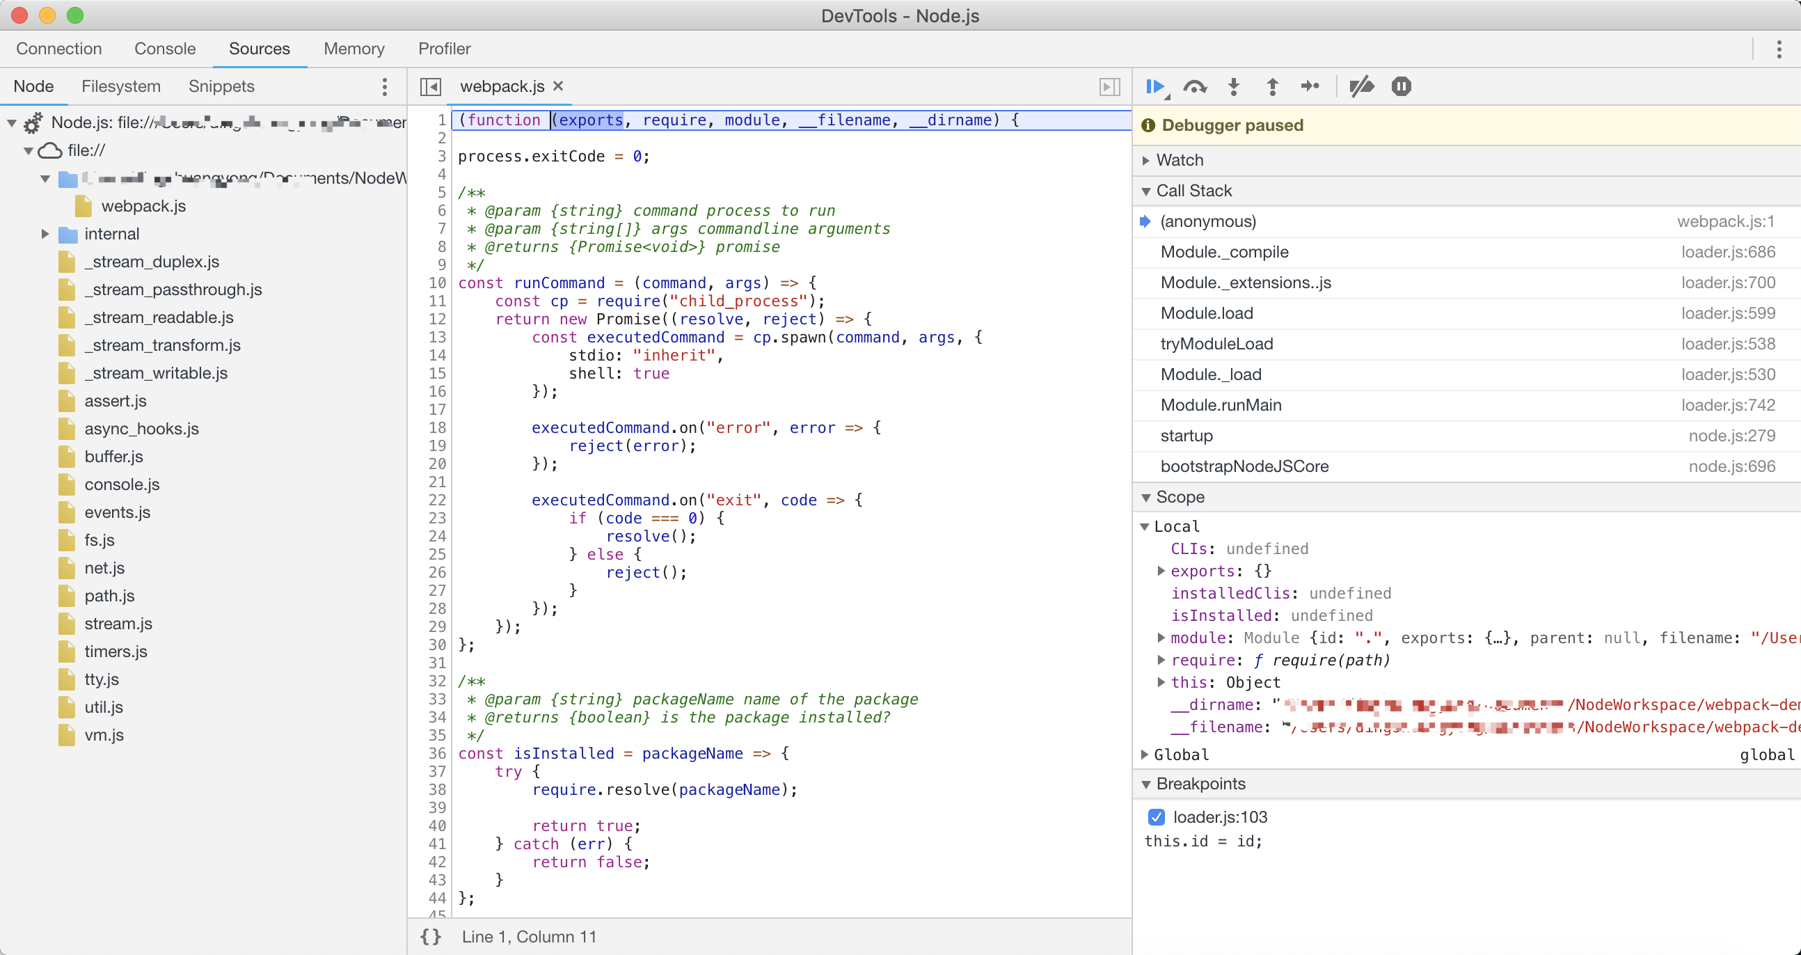Deactivate all breakpoints
The width and height of the screenshot is (1801, 955).
(1361, 87)
